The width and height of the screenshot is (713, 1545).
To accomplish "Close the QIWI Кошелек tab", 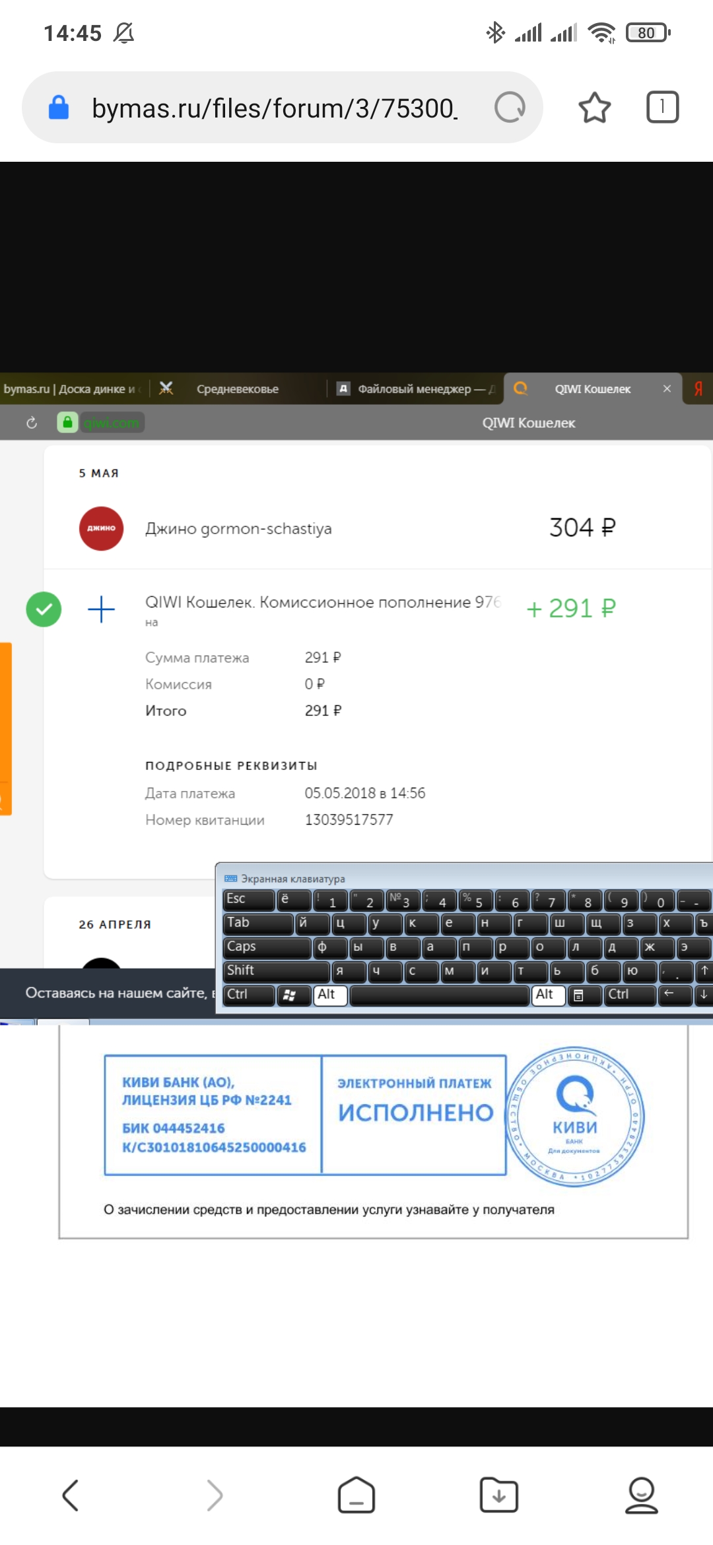I will tap(667, 388).
